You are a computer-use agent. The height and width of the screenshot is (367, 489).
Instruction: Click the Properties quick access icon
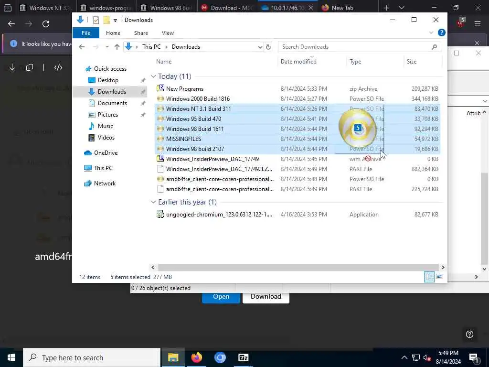click(x=96, y=20)
